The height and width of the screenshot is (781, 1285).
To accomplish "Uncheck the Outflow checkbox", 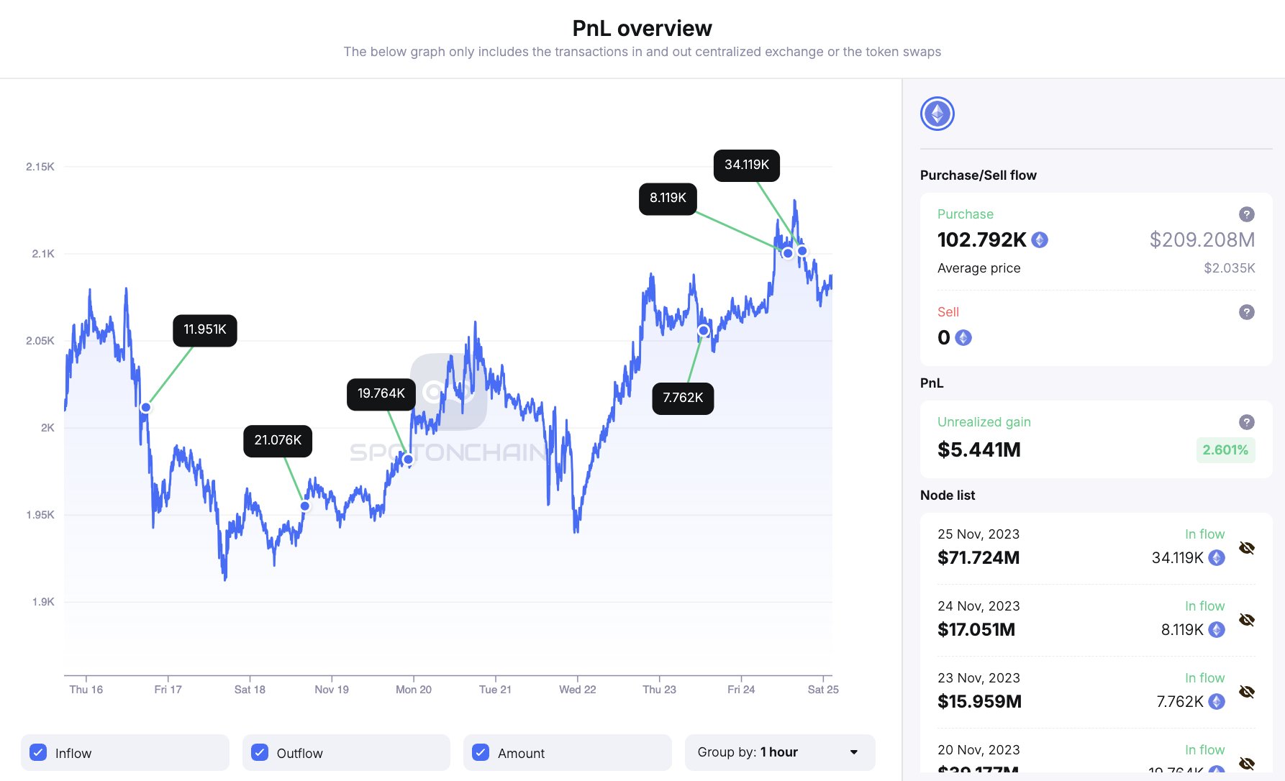I will pos(260,752).
